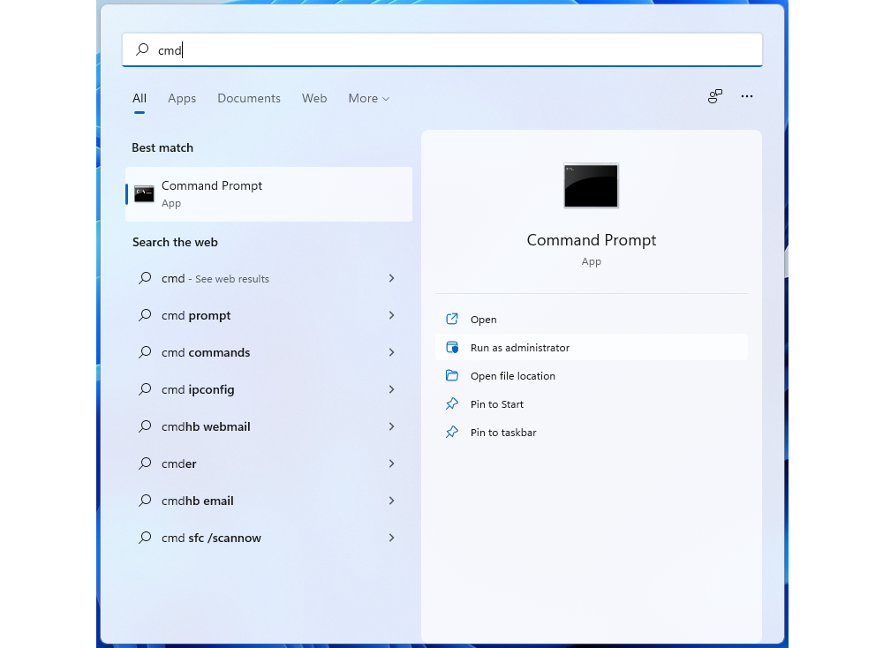Image resolution: width=883 pixels, height=648 pixels.
Task: Select the 'cmd prompt' web suggestion text
Action: (196, 315)
